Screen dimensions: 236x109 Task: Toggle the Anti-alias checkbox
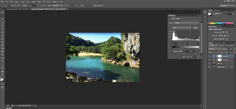tap(38, 6)
